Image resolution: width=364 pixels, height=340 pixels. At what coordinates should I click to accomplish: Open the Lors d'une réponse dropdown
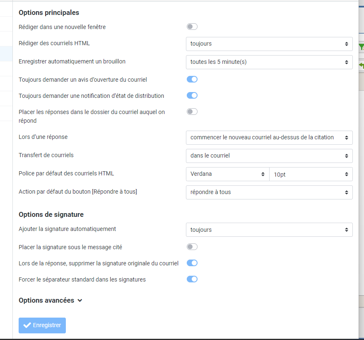click(x=269, y=138)
